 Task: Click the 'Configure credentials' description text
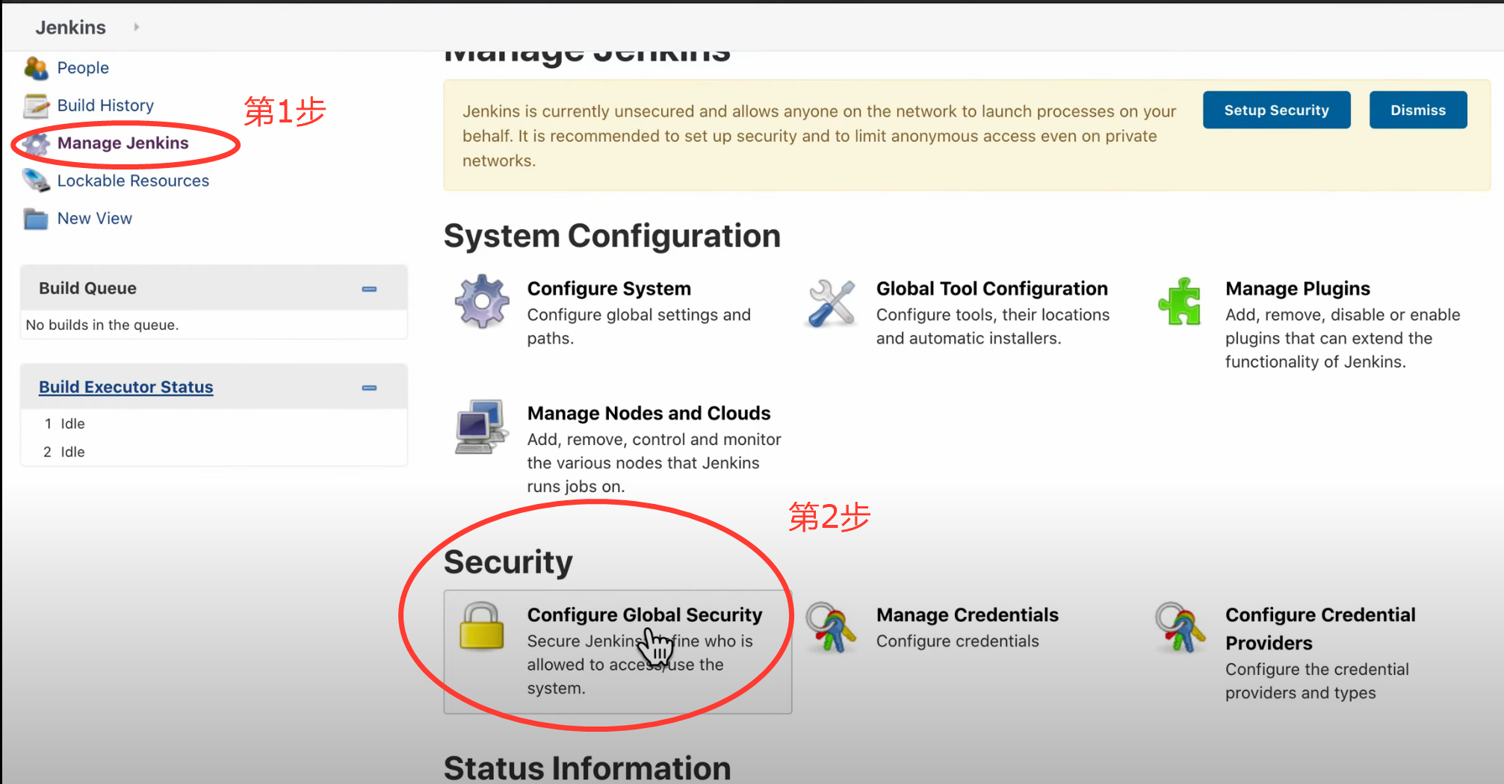(957, 641)
